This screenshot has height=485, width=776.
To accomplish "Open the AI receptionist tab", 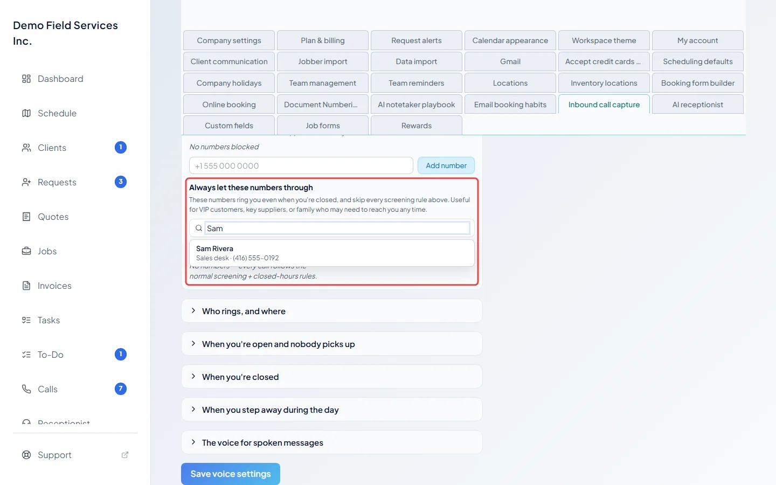I will click(x=698, y=105).
